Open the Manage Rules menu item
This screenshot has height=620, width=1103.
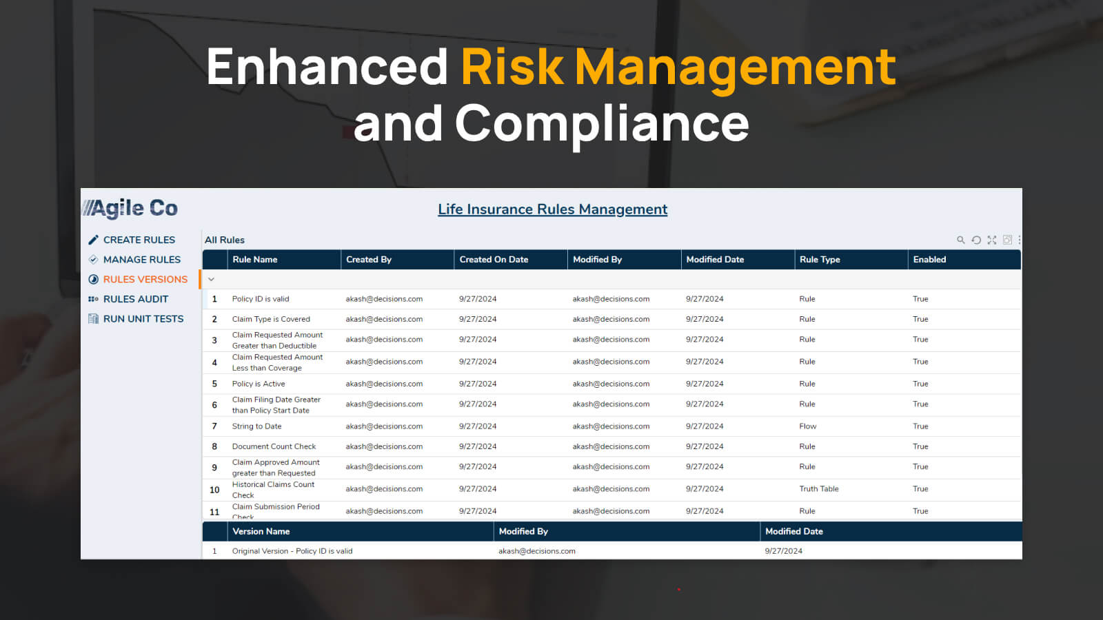click(141, 260)
